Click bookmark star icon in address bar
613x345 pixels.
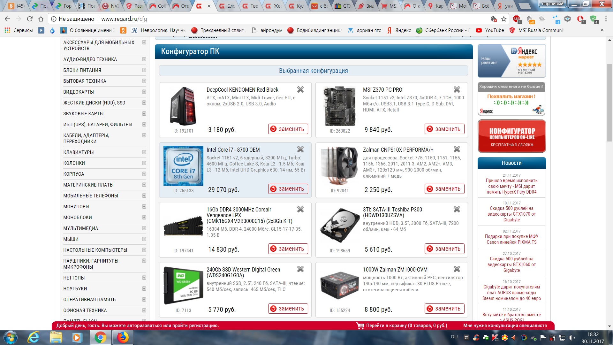pos(504,19)
